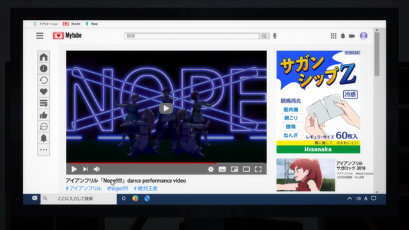The image size is (409, 230).
Task: Open hashtag #絶対王者 link
Action: pyautogui.click(x=146, y=188)
